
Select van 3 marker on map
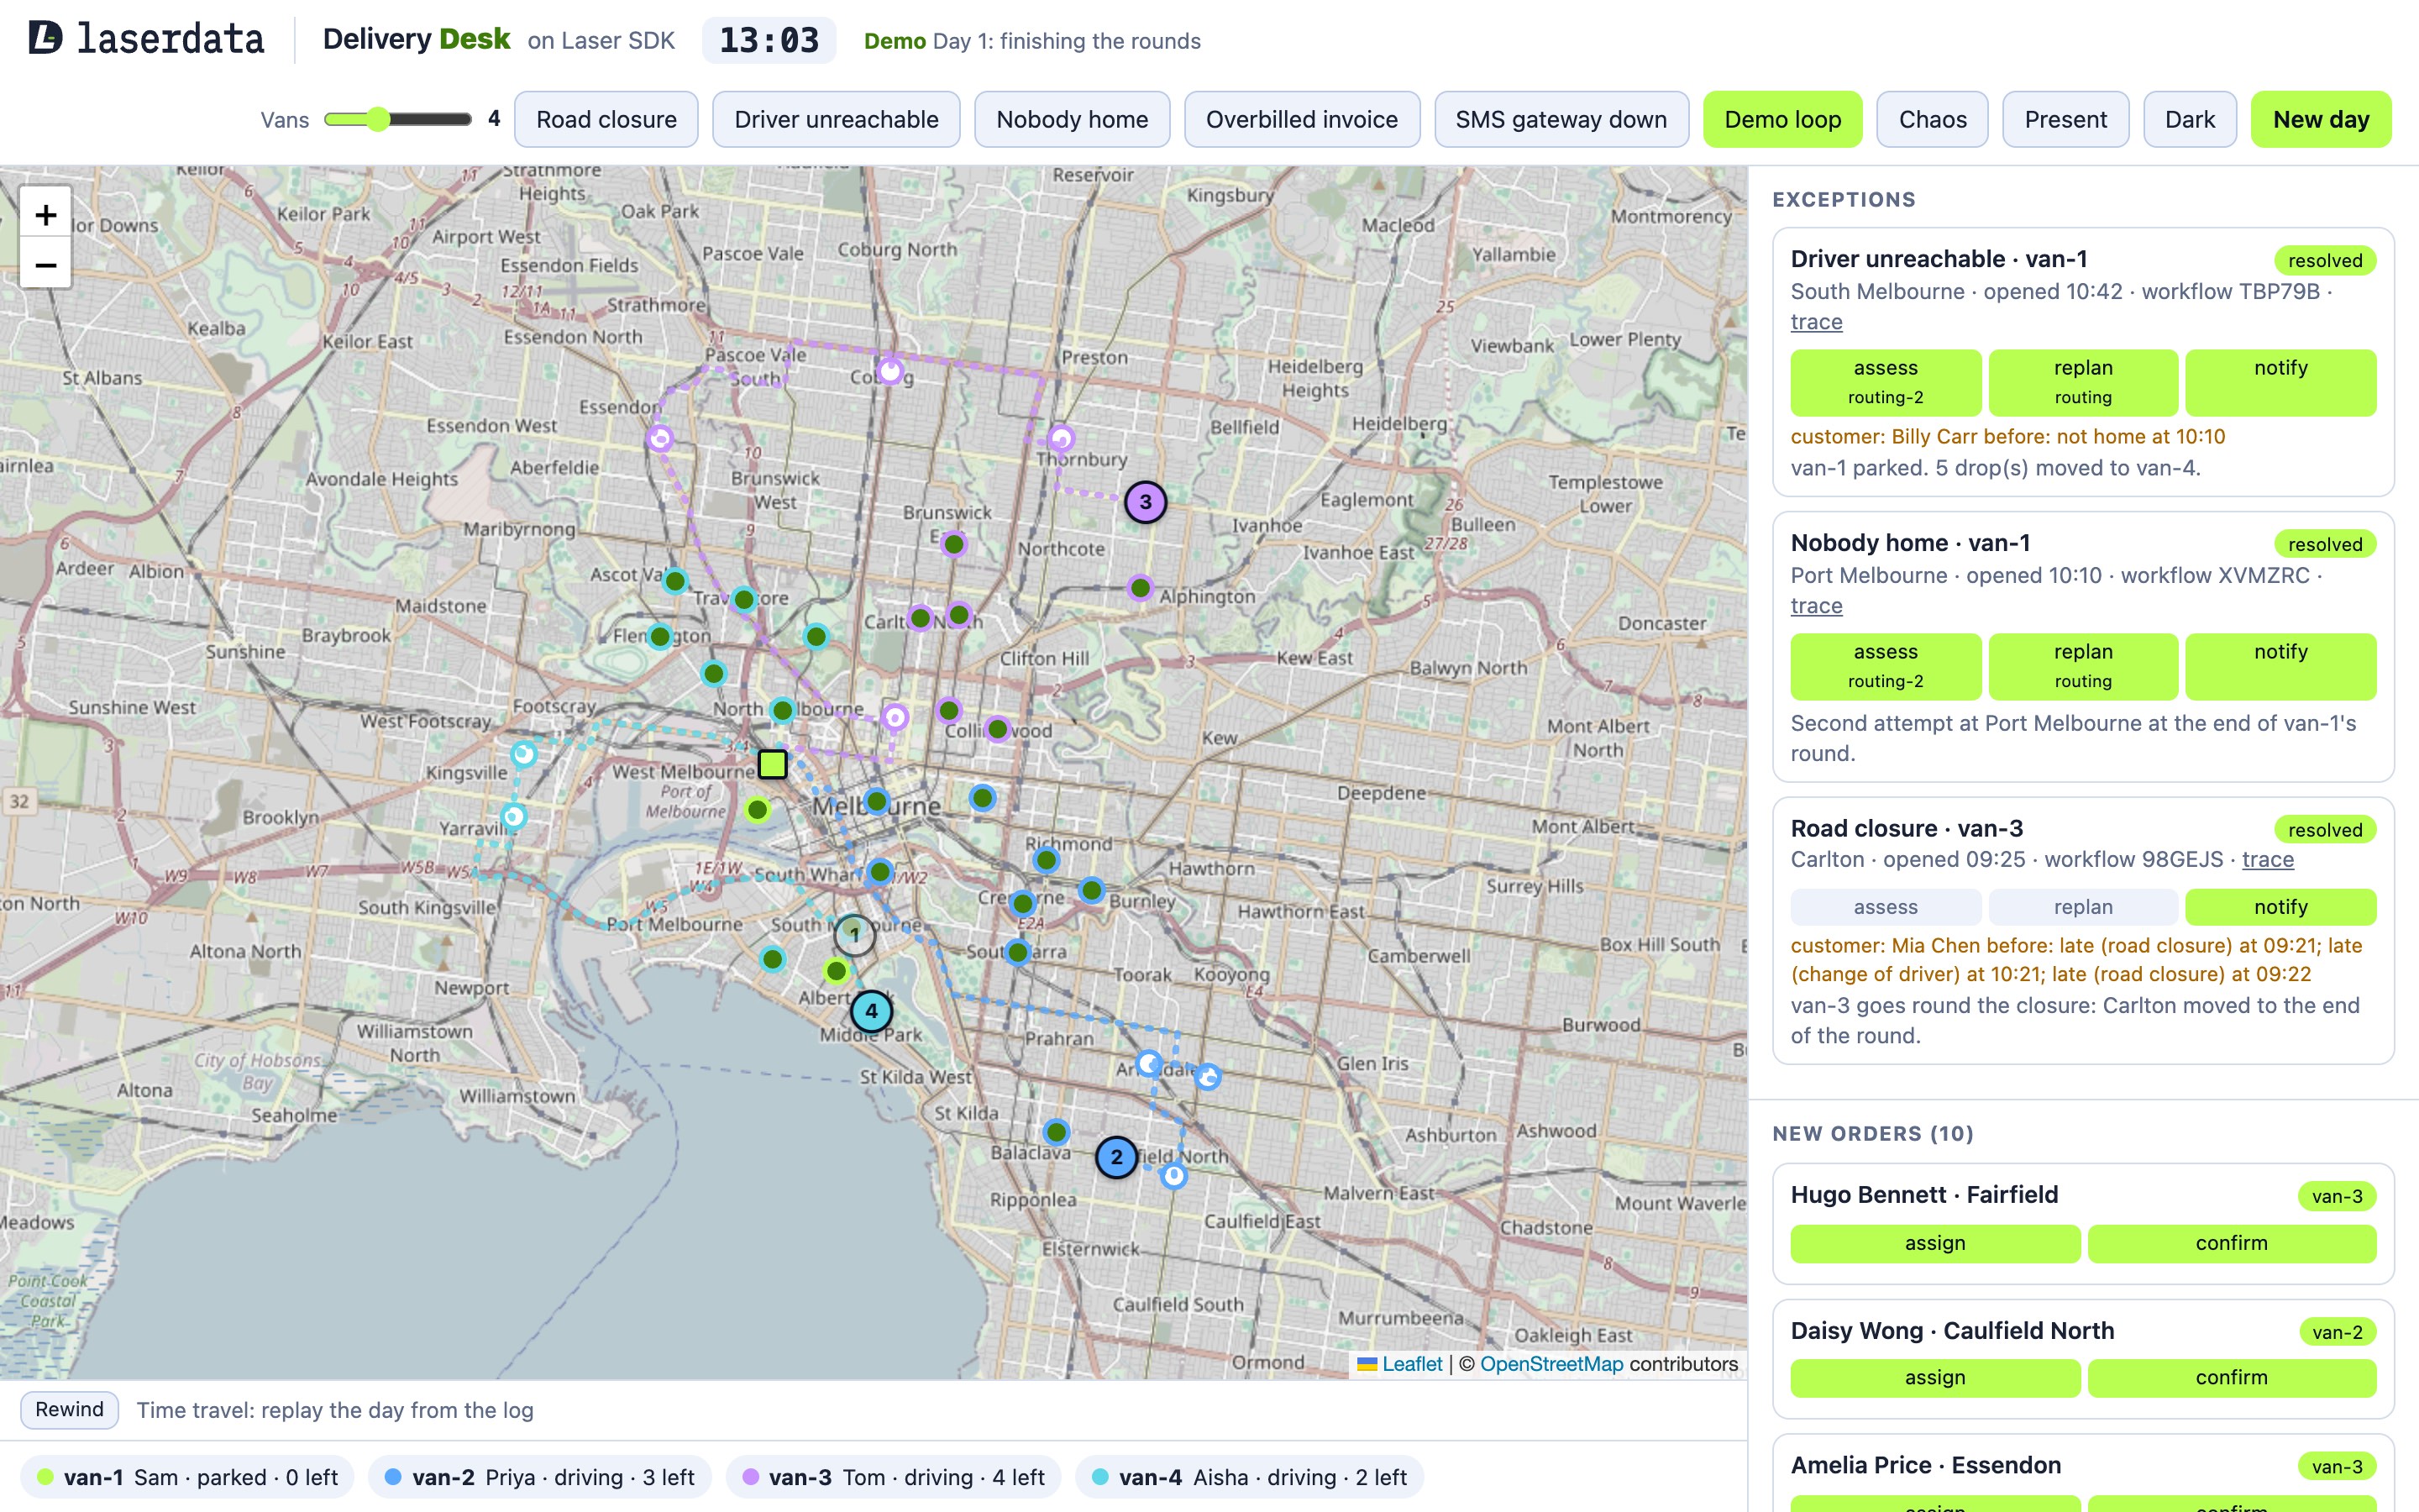pyautogui.click(x=1146, y=502)
